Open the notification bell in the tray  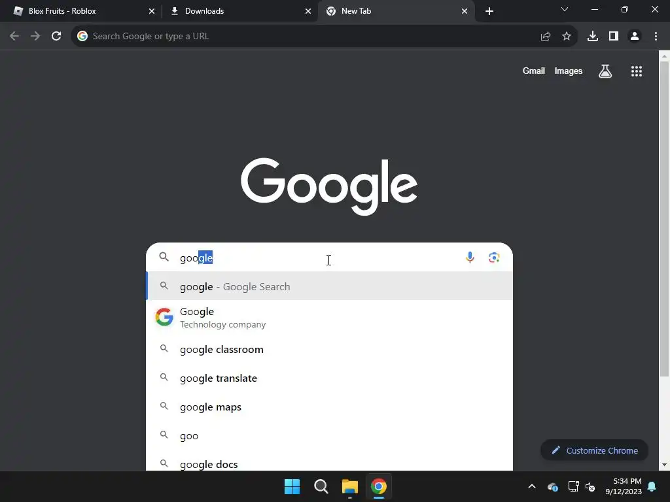(x=652, y=486)
